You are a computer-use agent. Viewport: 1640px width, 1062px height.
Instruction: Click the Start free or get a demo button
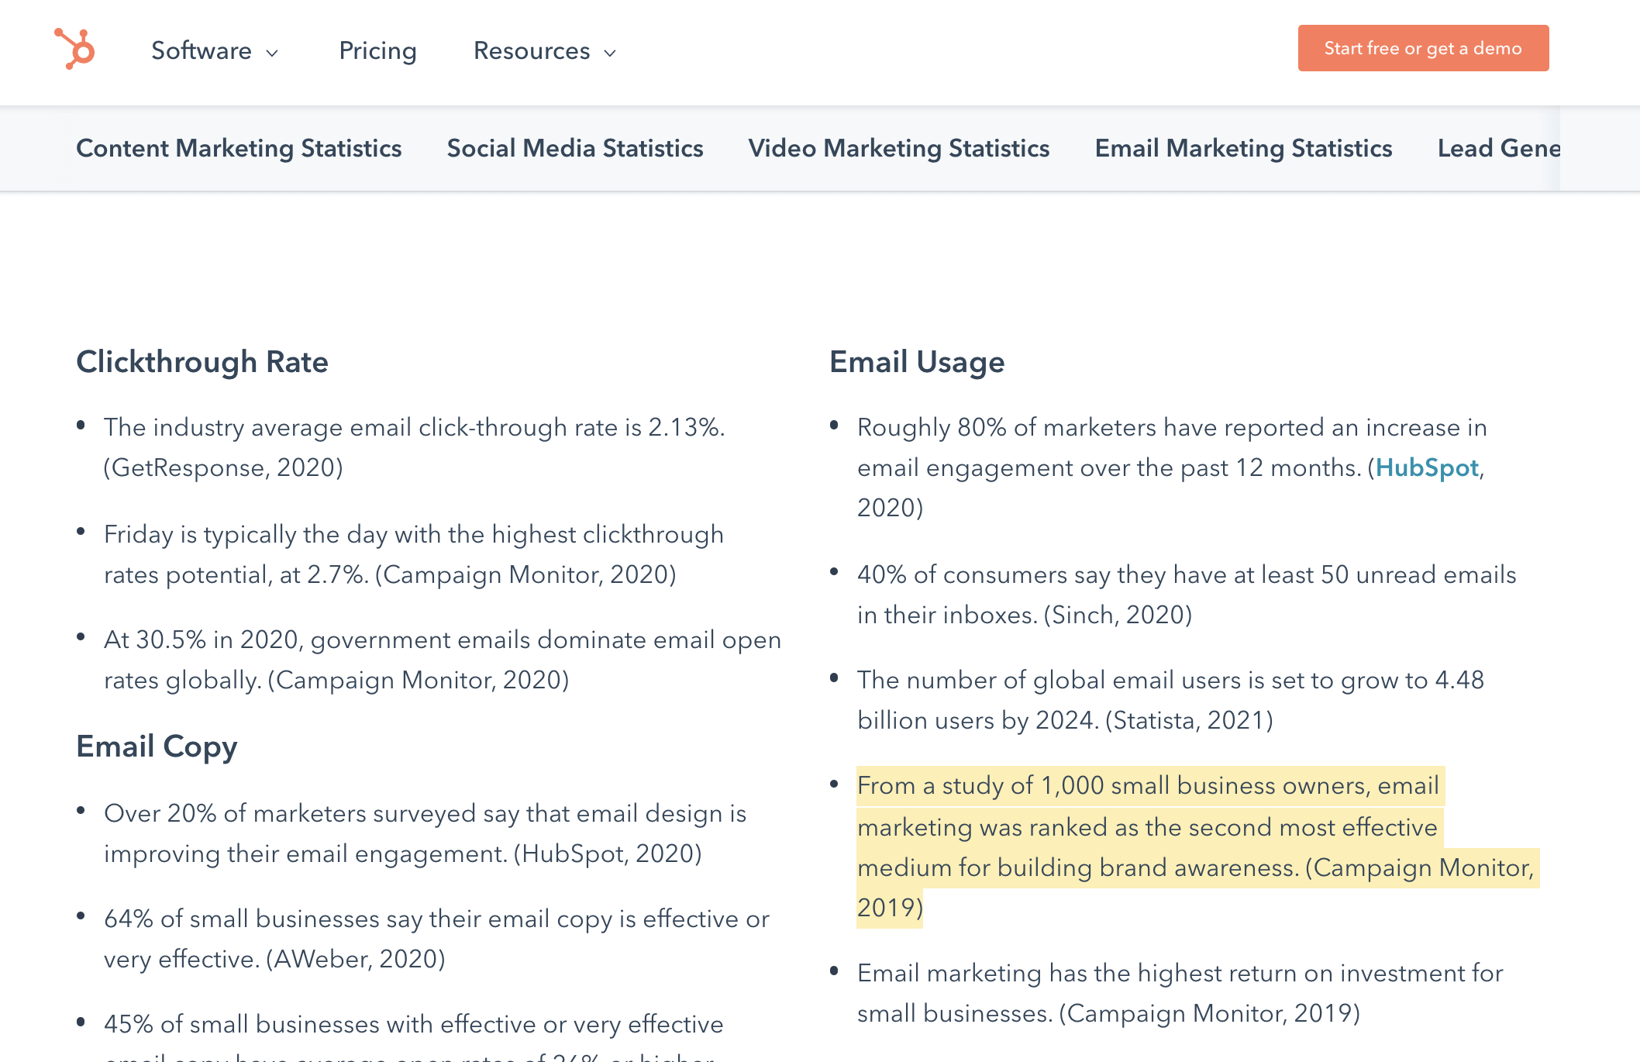coord(1424,48)
